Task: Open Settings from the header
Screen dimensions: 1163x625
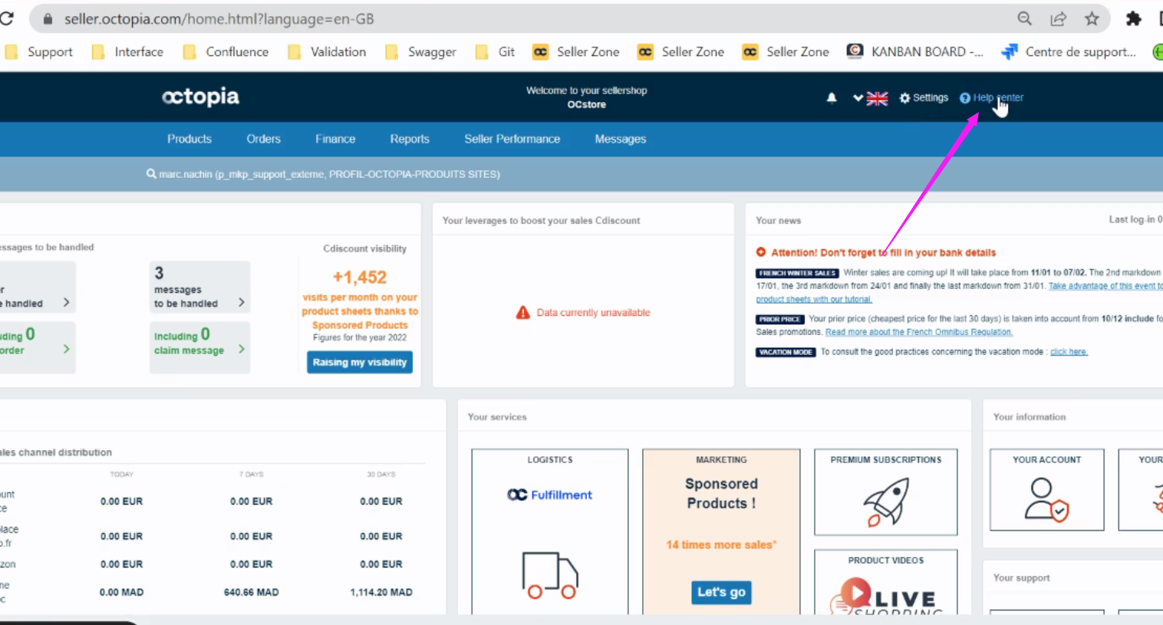Action: 924,97
